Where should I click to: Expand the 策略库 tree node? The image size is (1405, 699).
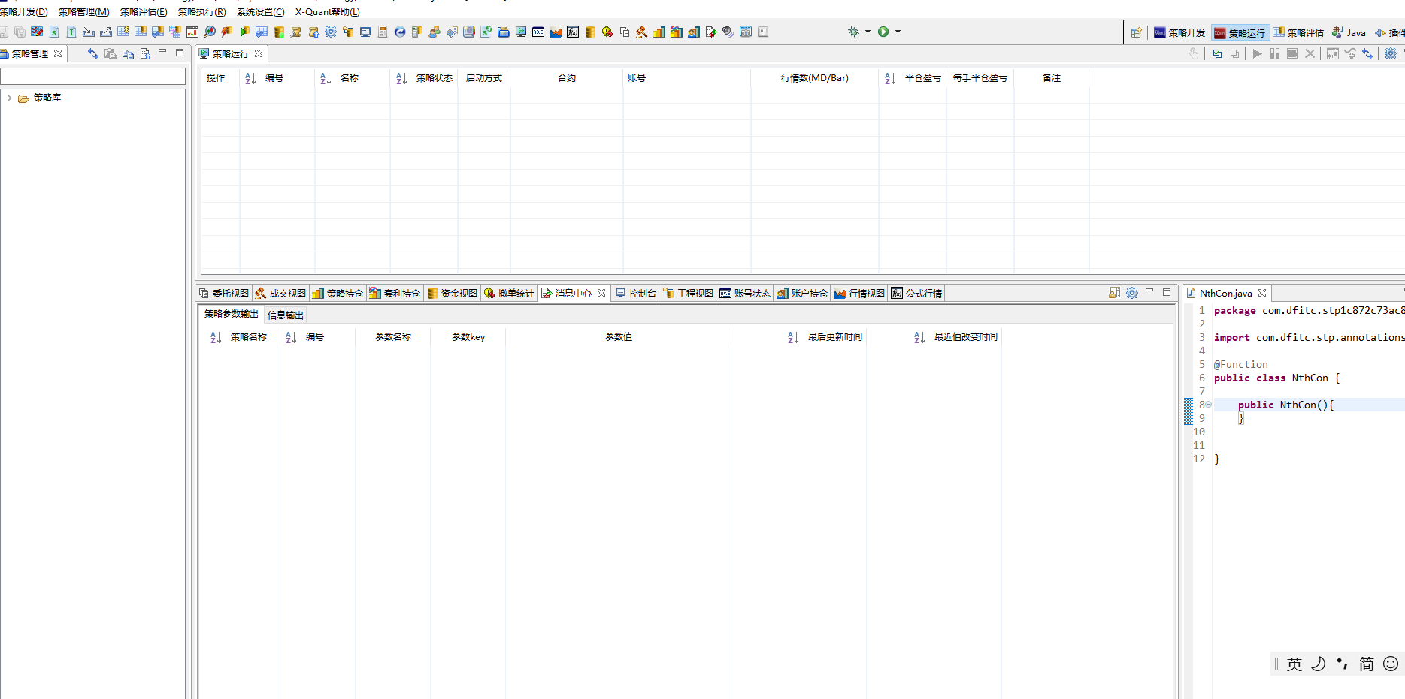9,98
